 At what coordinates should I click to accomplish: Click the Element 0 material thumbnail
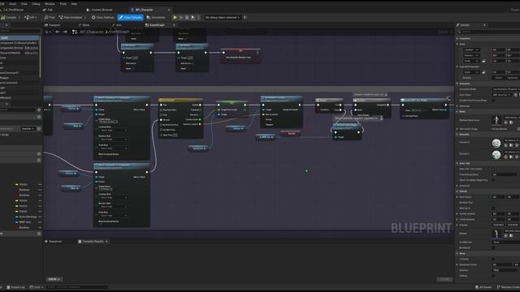tap(496, 143)
